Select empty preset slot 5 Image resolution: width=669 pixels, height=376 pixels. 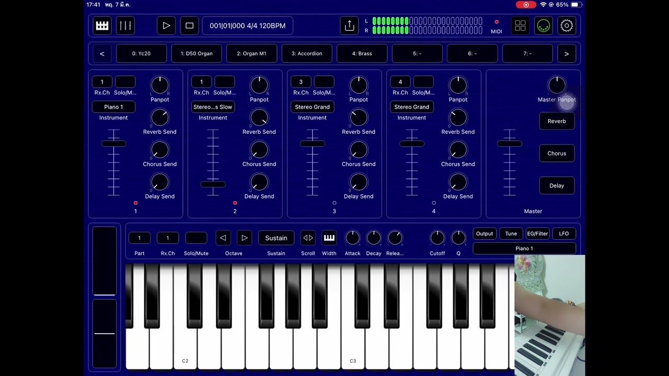click(x=417, y=54)
